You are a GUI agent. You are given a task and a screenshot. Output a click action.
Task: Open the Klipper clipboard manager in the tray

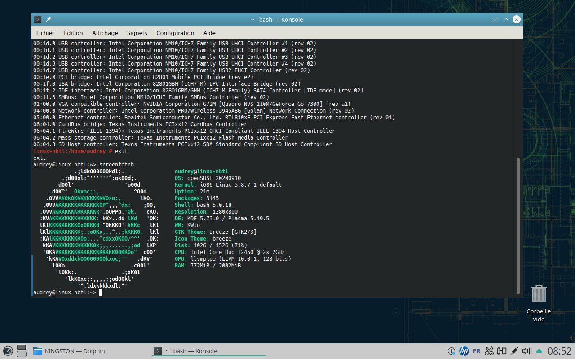point(489,351)
